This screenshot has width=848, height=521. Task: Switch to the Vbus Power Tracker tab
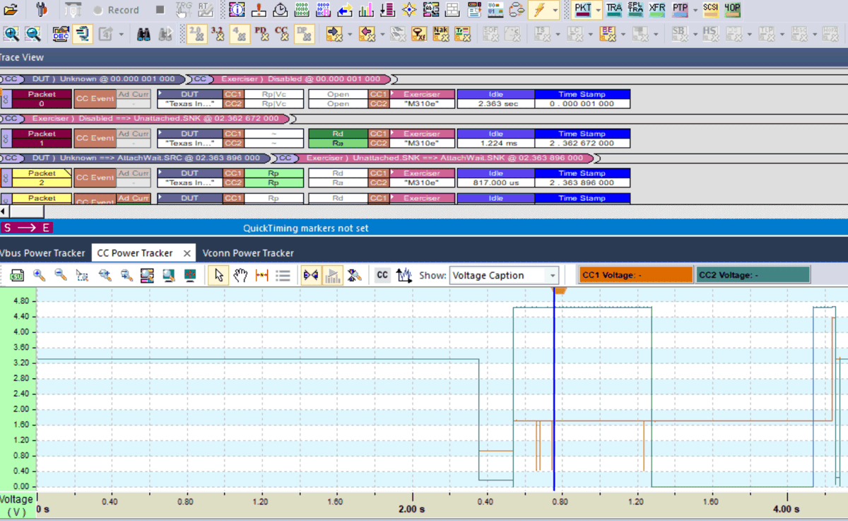pyautogui.click(x=44, y=252)
